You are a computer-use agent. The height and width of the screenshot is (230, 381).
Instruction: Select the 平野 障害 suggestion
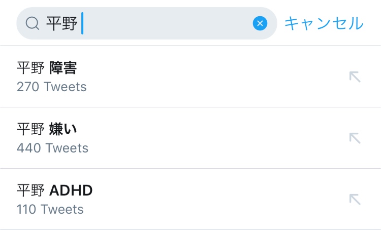click(x=190, y=76)
